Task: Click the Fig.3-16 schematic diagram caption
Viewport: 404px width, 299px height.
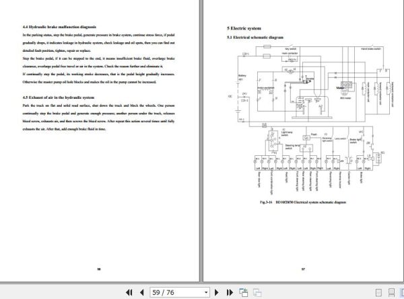Action: tap(303, 202)
